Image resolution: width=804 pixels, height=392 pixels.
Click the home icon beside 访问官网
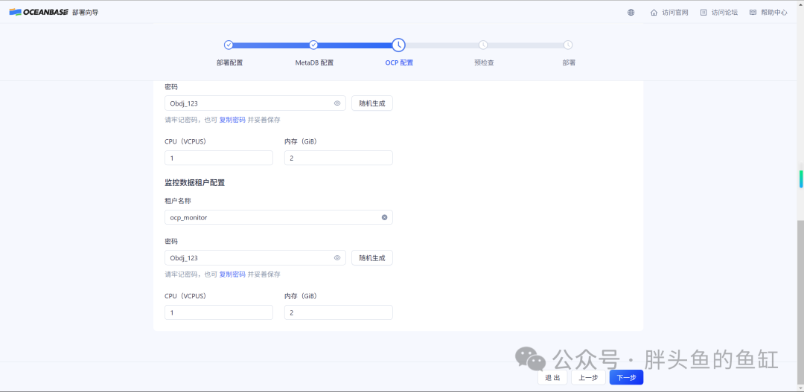654,13
